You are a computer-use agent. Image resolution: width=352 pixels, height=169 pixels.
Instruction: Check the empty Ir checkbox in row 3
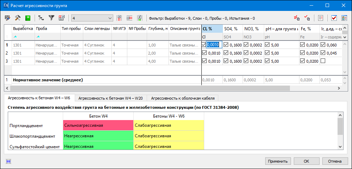(323, 61)
